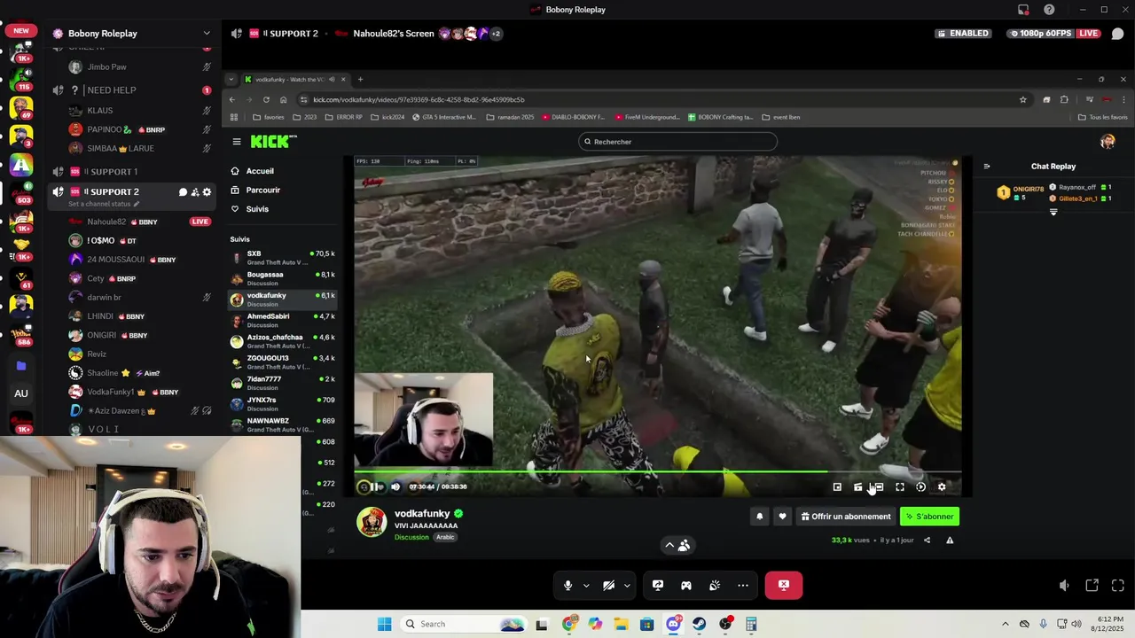1135x638 pixels.
Task: Toggle Discord camera on or off
Action: (x=609, y=586)
